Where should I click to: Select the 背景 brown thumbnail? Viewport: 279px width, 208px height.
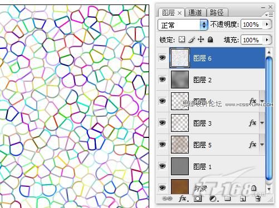tap(180, 187)
